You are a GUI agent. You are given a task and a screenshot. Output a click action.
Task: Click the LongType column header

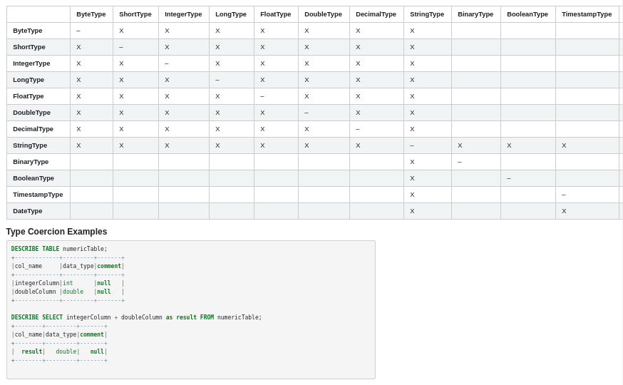pyautogui.click(x=231, y=14)
